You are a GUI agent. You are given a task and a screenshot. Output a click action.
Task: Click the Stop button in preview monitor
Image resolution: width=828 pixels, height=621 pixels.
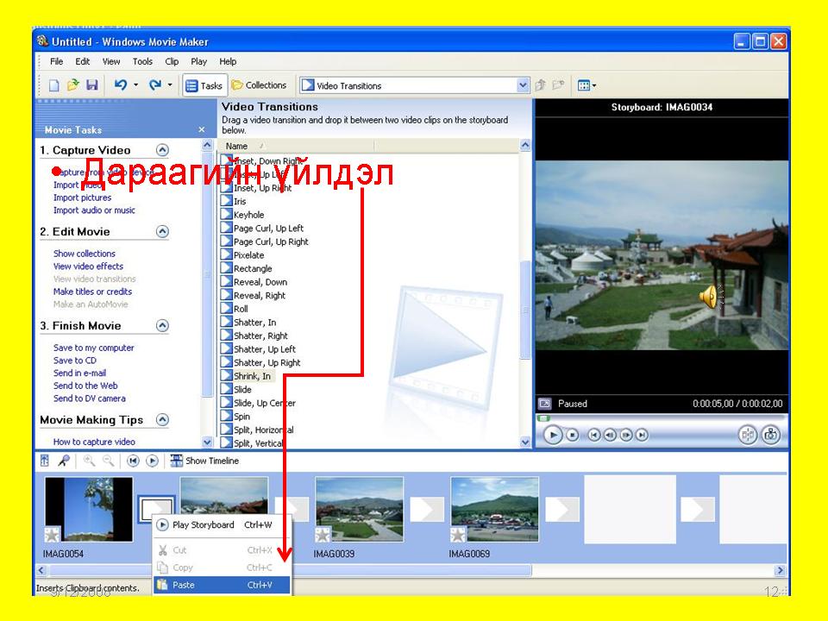[573, 436]
